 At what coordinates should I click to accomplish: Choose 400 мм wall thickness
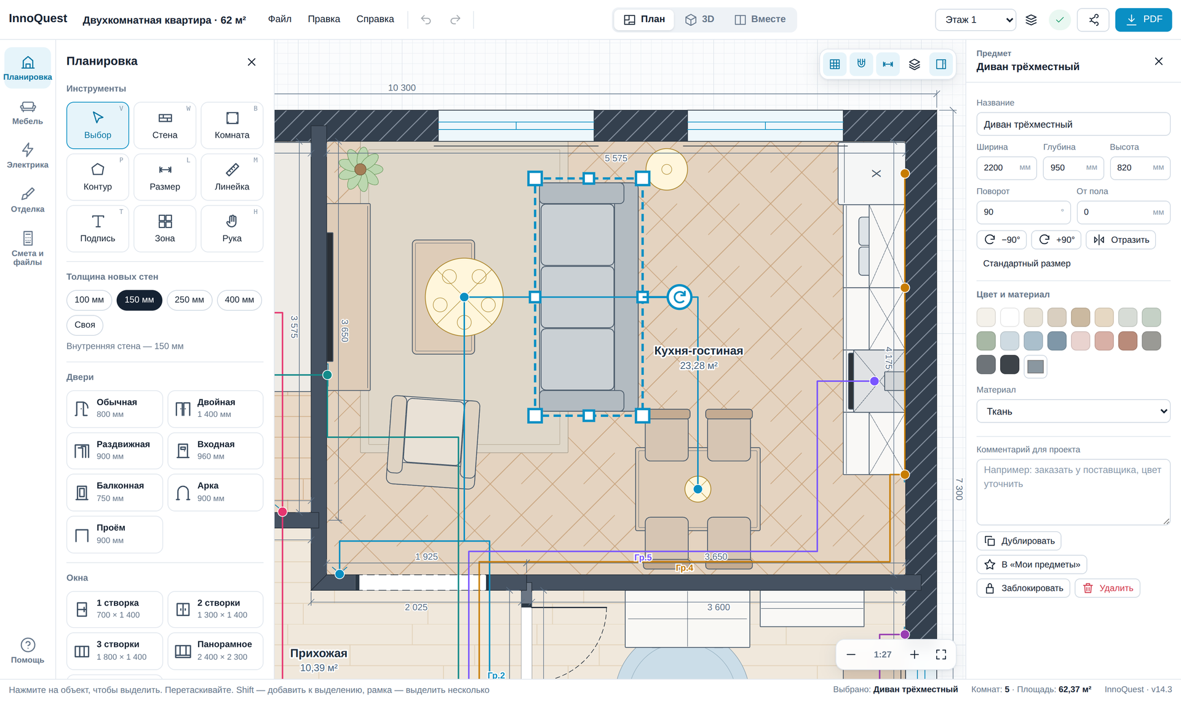click(239, 300)
